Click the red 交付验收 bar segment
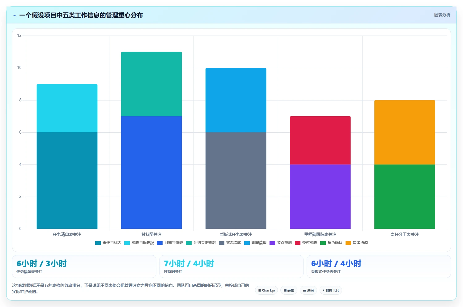The image size is (463, 307). (x=320, y=140)
